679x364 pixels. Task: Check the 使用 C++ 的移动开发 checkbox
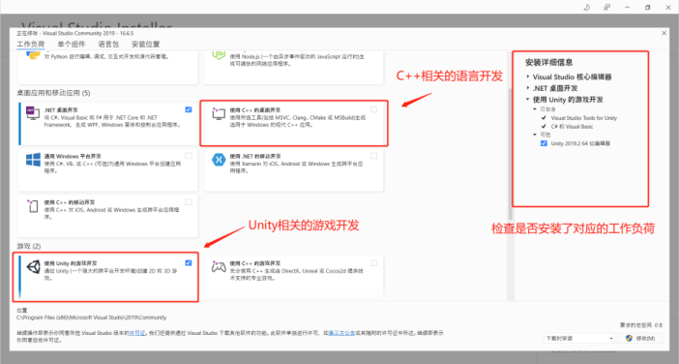pyautogui.click(x=189, y=202)
